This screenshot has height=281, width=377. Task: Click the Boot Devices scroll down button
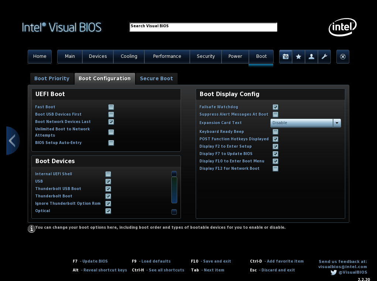point(174,212)
